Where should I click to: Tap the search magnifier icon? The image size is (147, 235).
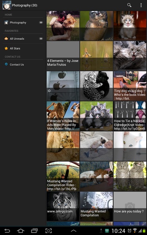(x=129, y=5)
